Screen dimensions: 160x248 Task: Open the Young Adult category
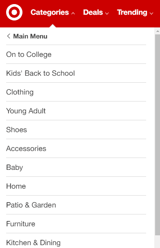pyautogui.click(x=76, y=111)
